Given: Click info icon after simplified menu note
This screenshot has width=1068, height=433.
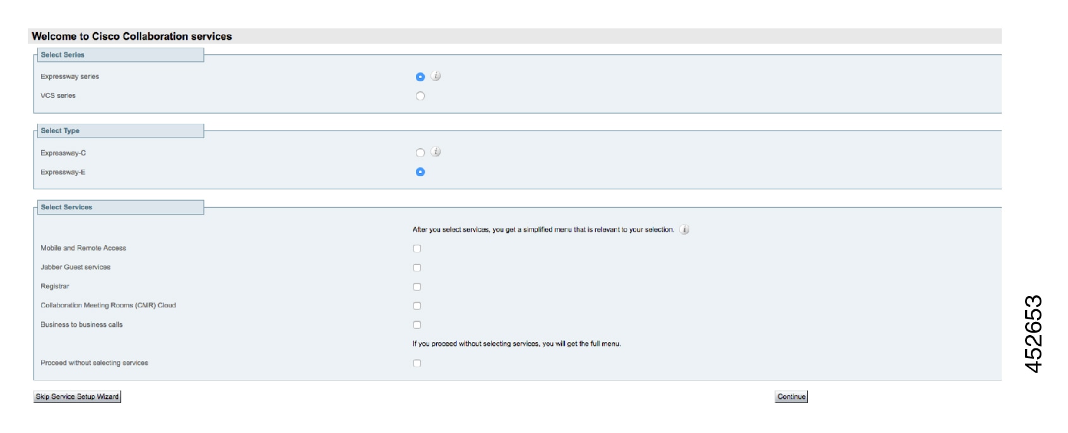Looking at the screenshot, I should [684, 230].
